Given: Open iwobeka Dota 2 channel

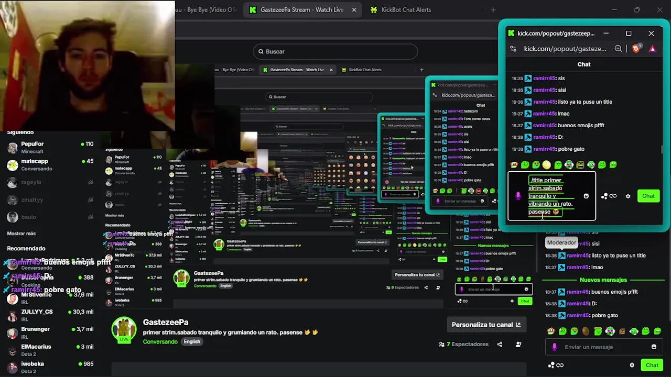Looking at the screenshot, I should (50, 367).
